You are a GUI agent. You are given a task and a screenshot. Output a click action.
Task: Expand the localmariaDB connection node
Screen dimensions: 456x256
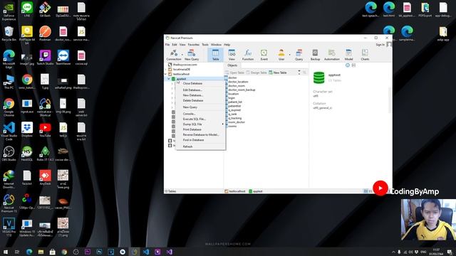coord(166,70)
